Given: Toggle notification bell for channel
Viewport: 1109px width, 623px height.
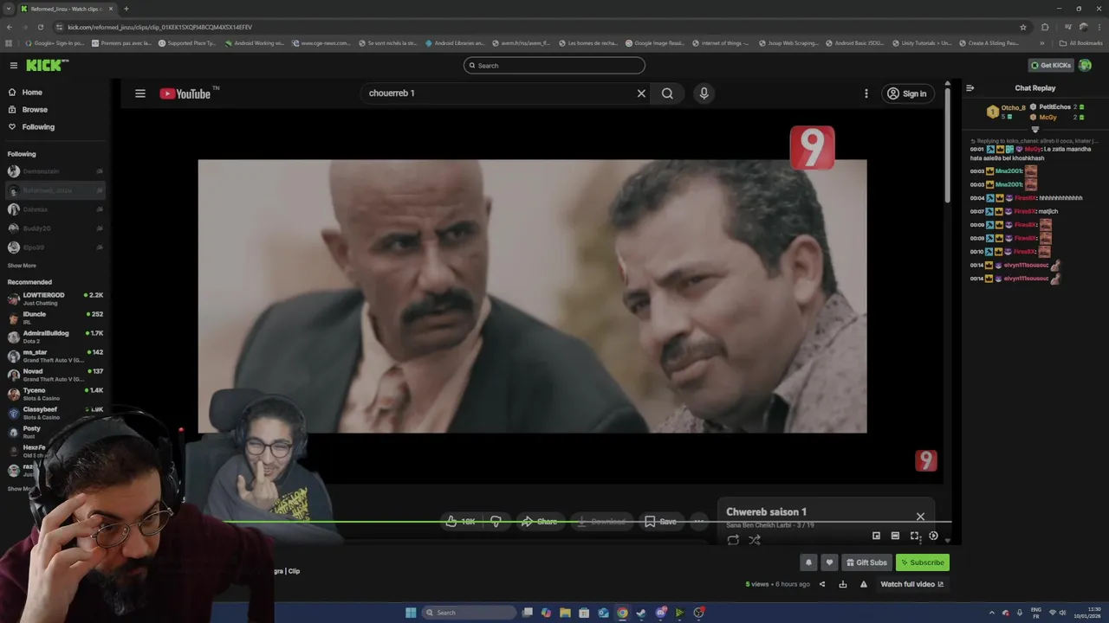Looking at the screenshot, I should 808,562.
